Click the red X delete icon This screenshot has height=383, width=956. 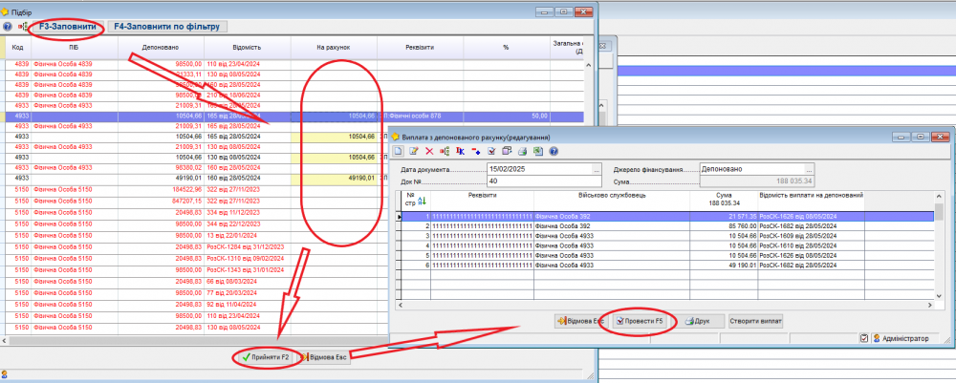[x=429, y=151]
